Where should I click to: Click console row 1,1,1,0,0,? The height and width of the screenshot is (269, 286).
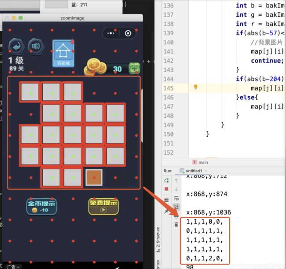tap(205, 222)
